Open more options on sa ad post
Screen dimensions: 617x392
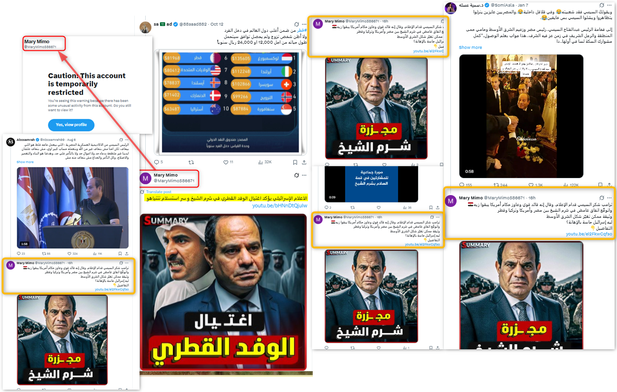pos(304,24)
